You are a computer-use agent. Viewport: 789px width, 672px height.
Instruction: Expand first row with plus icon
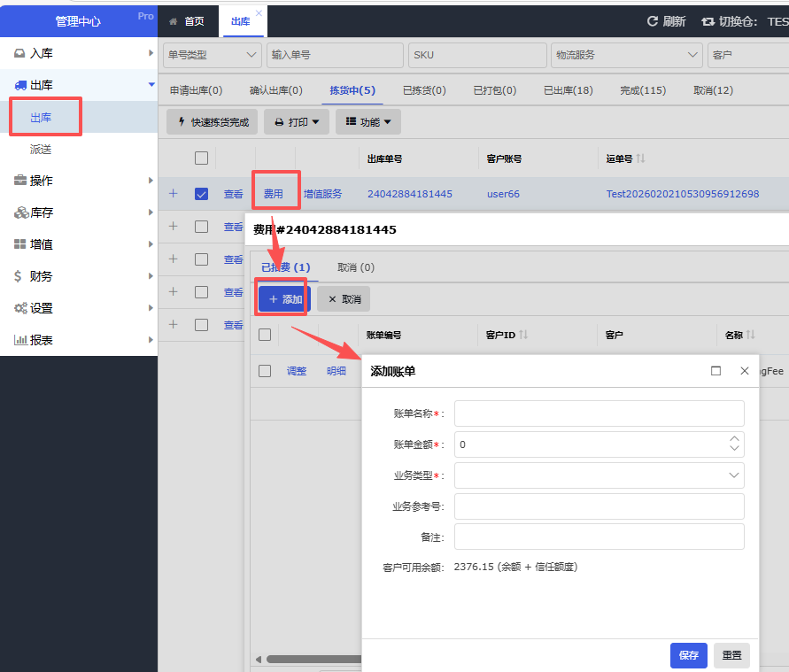tap(173, 194)
